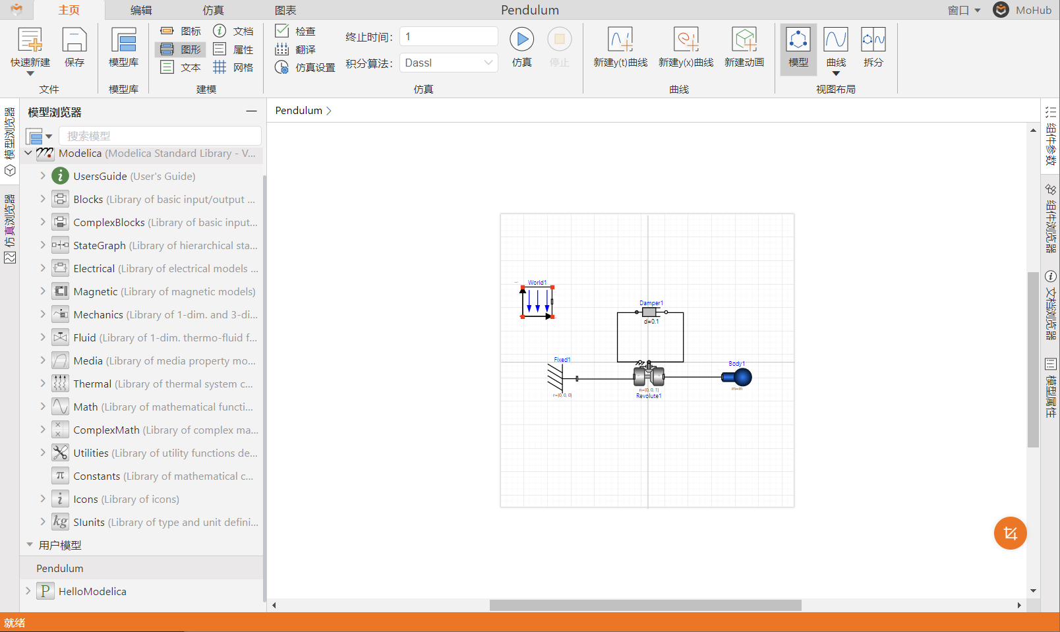
Task: Select the Thermal library icon
Action: click(x=60, y=384)
